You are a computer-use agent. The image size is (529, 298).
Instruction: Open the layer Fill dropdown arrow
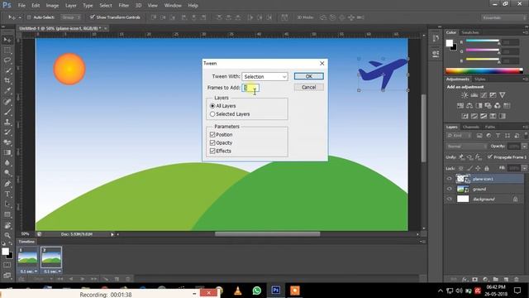tap(524, 168)
